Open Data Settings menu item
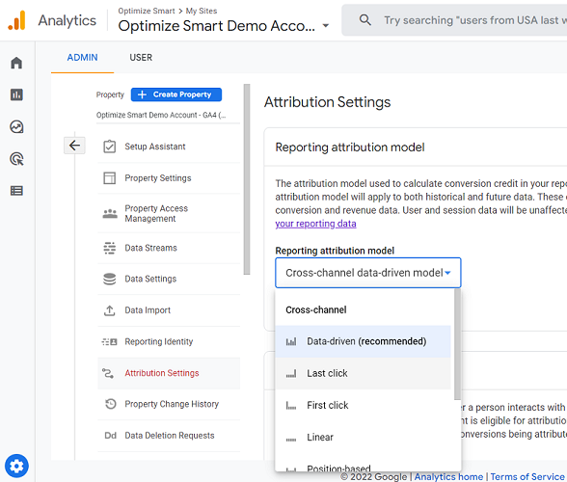Screen dimensions: 567x482 (x=169, y=279)
